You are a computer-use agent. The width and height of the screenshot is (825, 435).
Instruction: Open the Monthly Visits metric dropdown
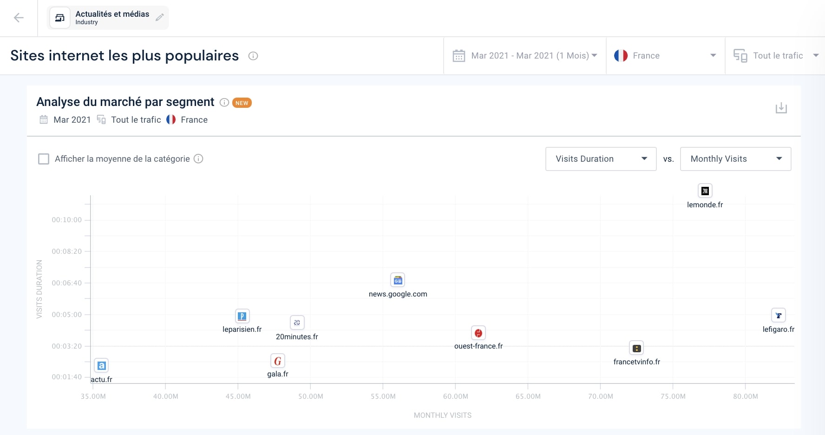pyautogui.click(x=736, y=159)
